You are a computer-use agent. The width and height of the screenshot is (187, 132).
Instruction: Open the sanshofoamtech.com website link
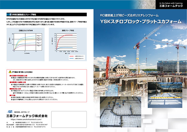pyautogui.click(x=26, y=119)
